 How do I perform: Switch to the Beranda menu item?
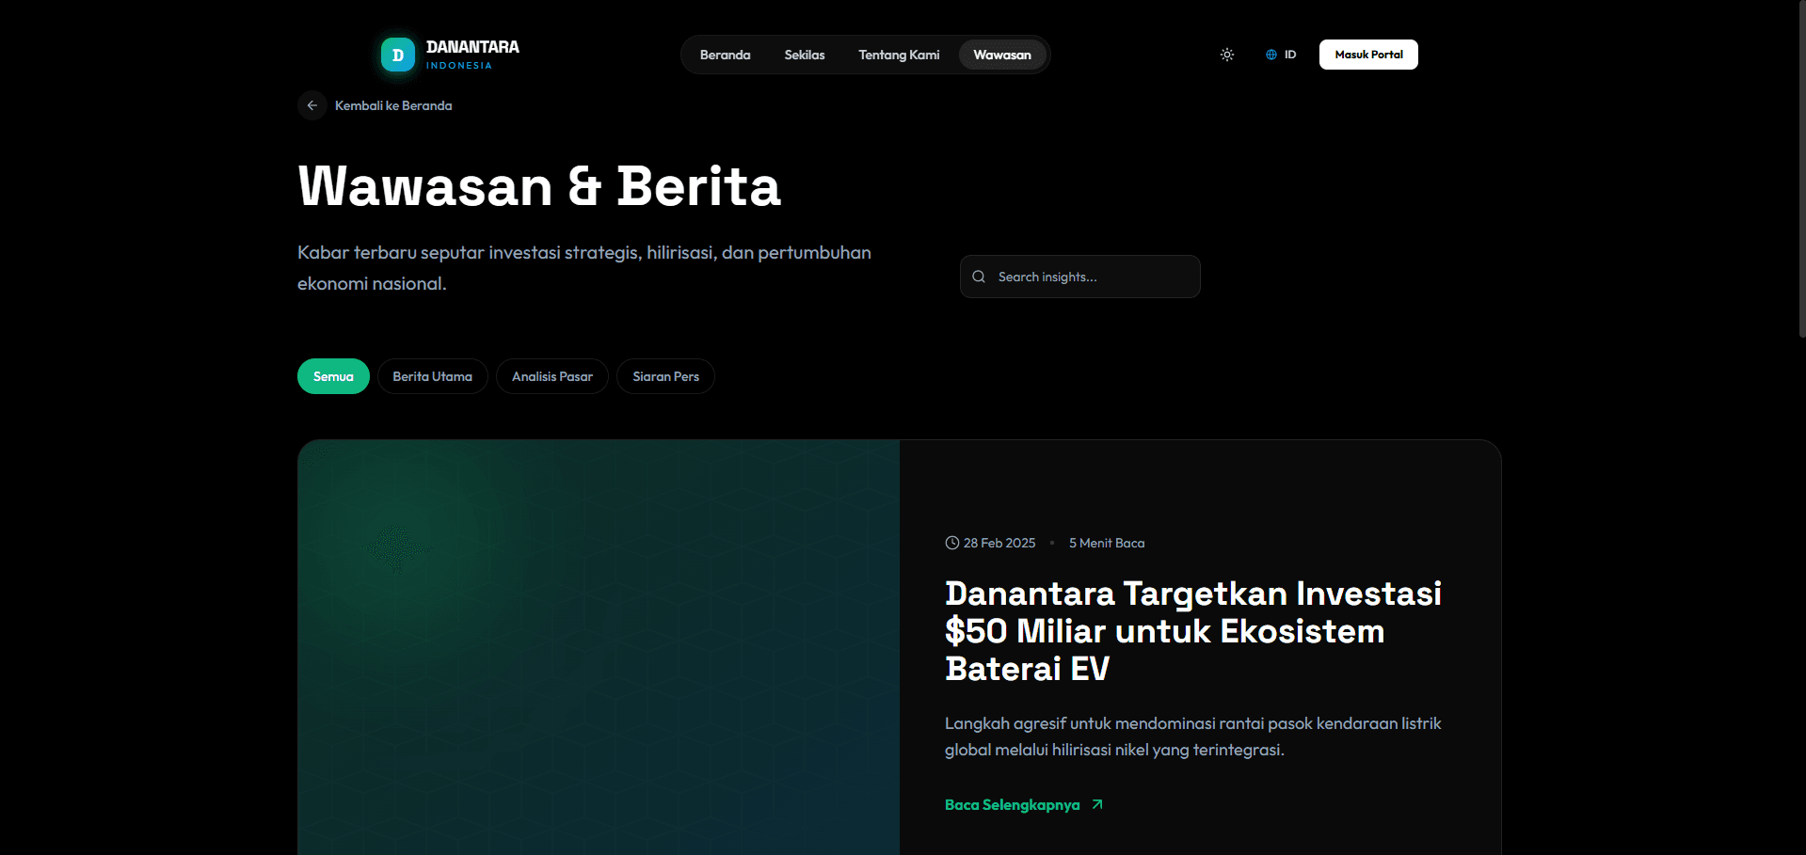tap(725, 55)
